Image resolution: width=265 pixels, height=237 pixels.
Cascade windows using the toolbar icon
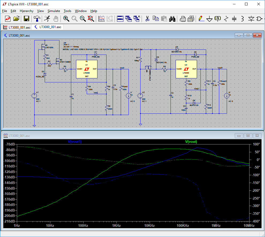click(x=128, y=18)
